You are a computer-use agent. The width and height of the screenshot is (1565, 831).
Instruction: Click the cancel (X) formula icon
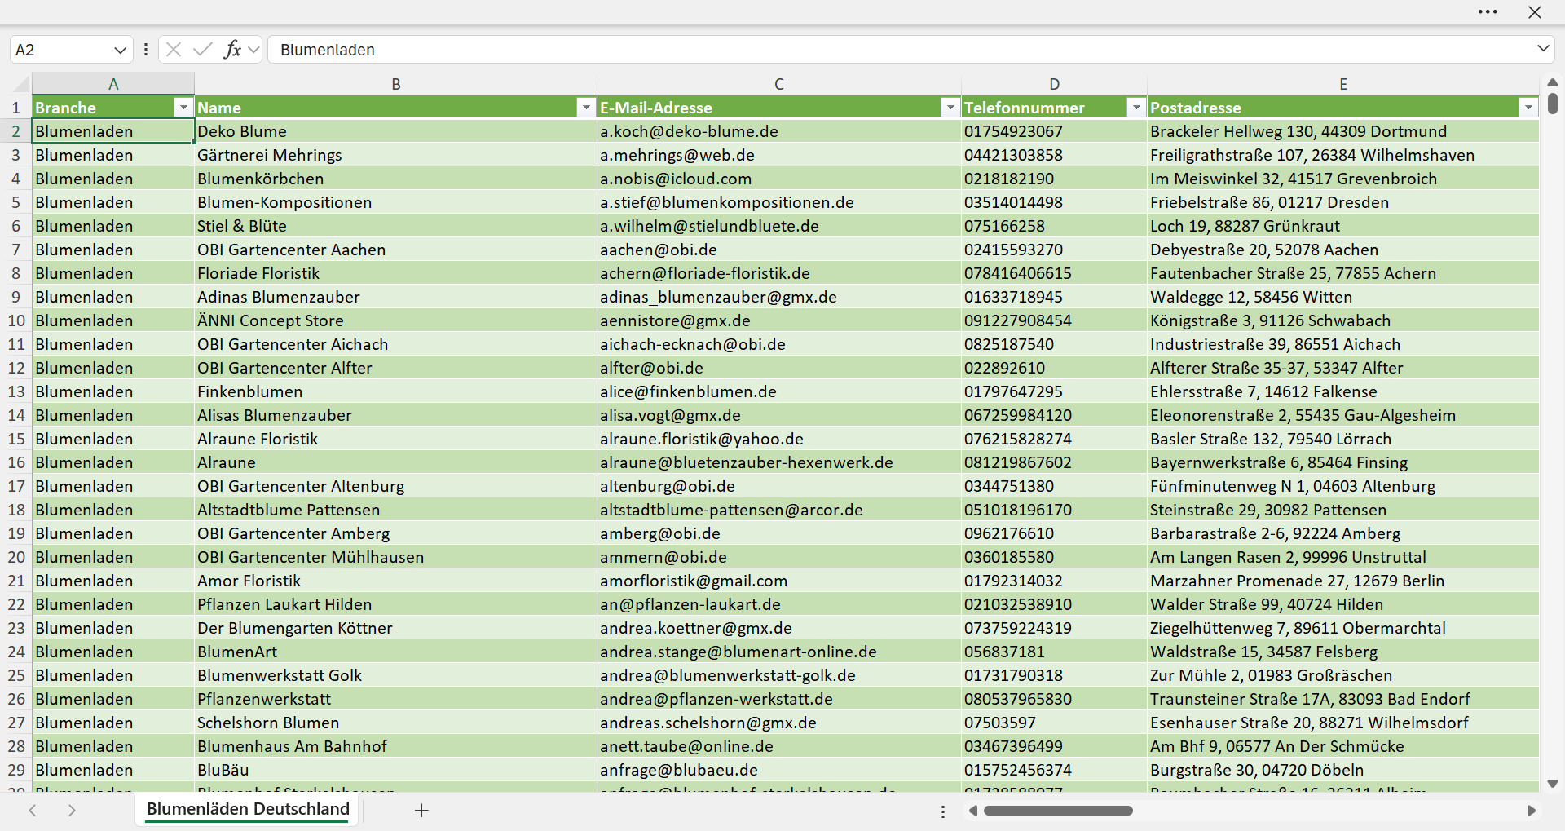(174, 50)
